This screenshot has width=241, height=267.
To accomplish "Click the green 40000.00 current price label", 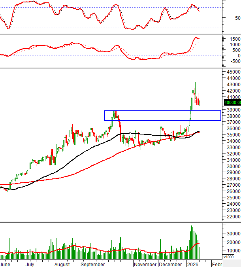I will [x=232, y=102].
